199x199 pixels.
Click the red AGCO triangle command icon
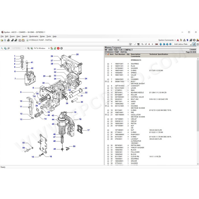[x=178, y=40]
